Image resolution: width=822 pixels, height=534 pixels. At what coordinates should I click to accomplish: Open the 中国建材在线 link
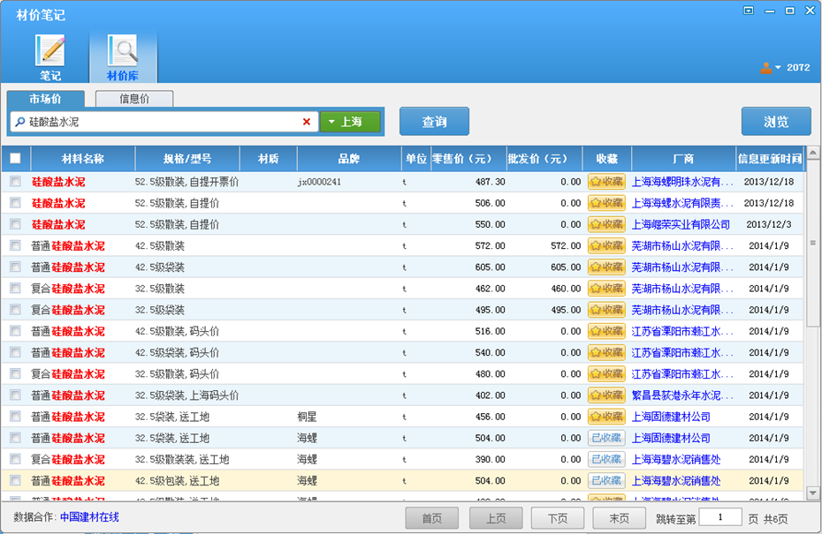[89, 517]
